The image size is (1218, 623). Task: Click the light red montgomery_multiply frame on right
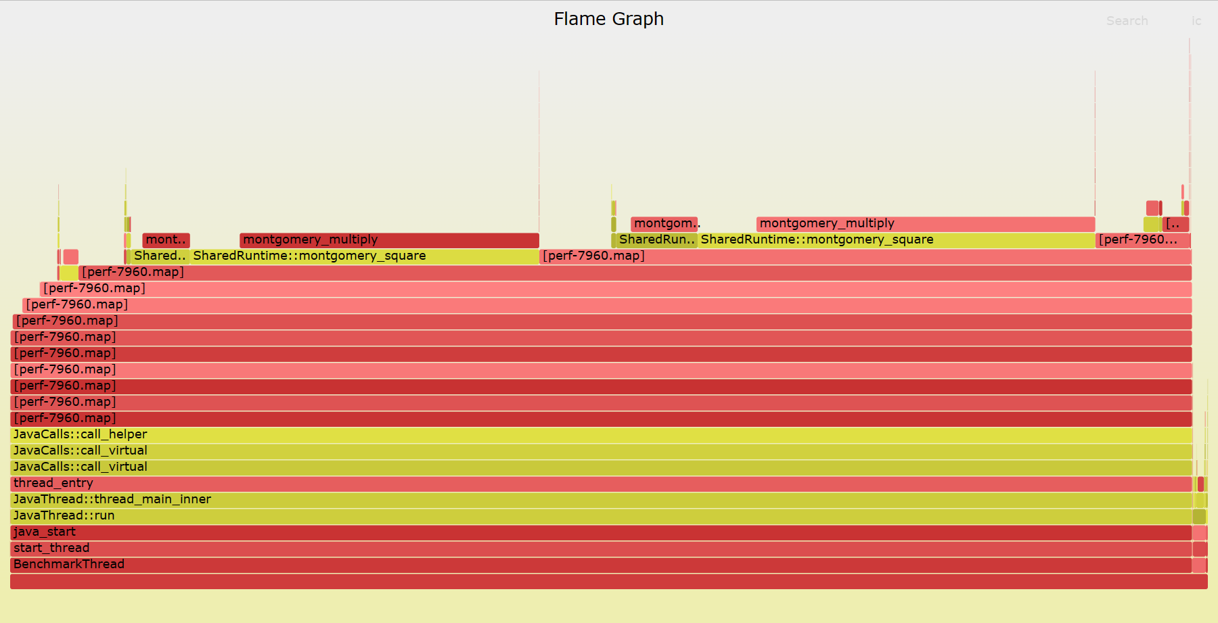(x=925, y=224)
